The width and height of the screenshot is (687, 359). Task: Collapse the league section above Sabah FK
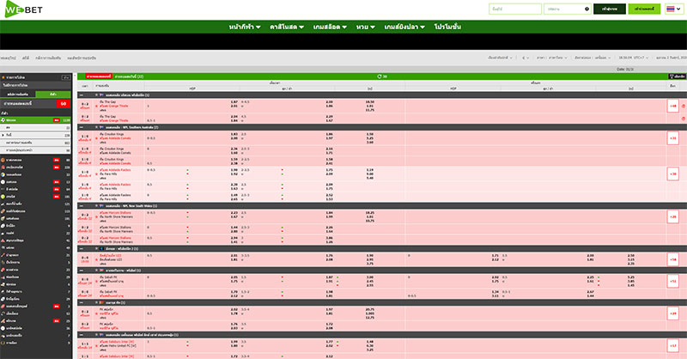[82, 270]
